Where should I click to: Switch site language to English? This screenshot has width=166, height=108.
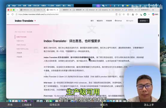pyautogui.click(x=130, y=21)
